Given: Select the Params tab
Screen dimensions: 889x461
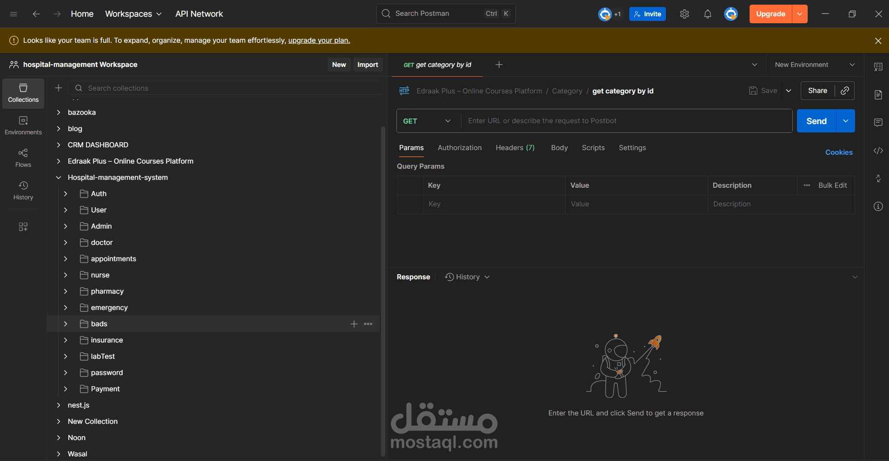Looking at the screenshot, I should [411, 148].
